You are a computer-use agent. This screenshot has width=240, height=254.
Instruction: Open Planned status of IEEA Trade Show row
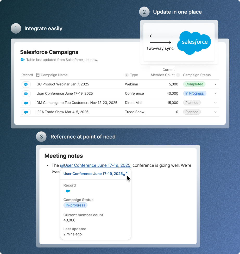pyautogui.click(x=192, y=112)
